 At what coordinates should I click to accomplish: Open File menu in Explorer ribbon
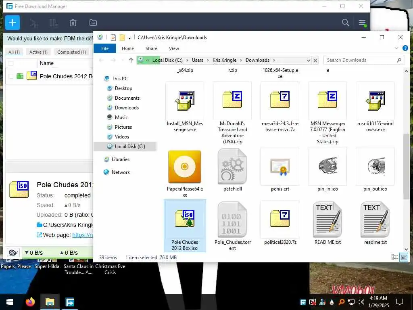pos(105,48)
